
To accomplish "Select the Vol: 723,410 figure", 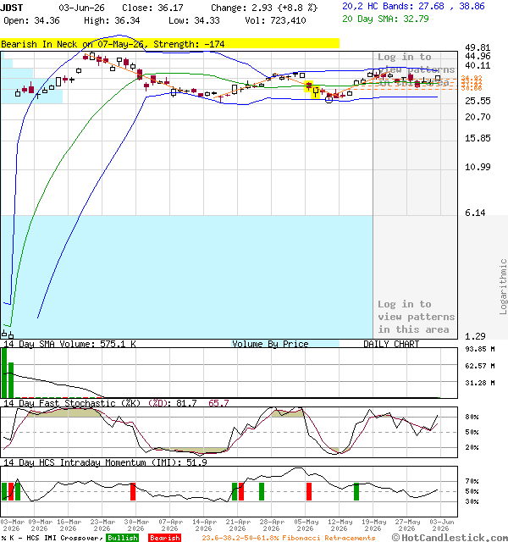I will pos(275,20).
